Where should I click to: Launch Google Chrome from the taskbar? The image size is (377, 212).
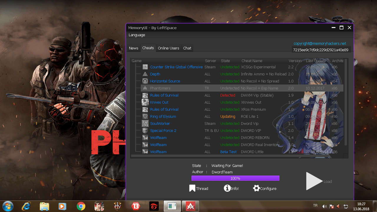click(x=81, y=206)
